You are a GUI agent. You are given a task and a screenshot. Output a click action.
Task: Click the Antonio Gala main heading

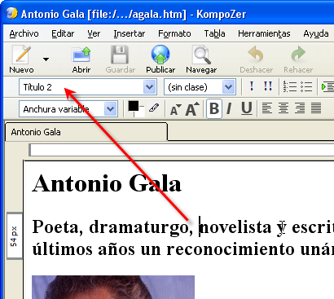(107, 183)
